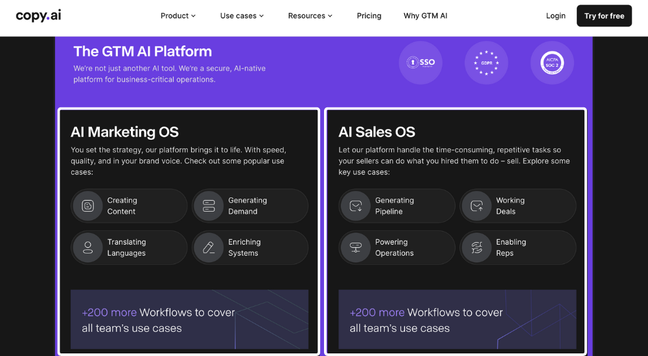Screen dimensions: 648x356
Task: Open the Sales +200 more Workflows banner
Action: click(x=457, y=319)
